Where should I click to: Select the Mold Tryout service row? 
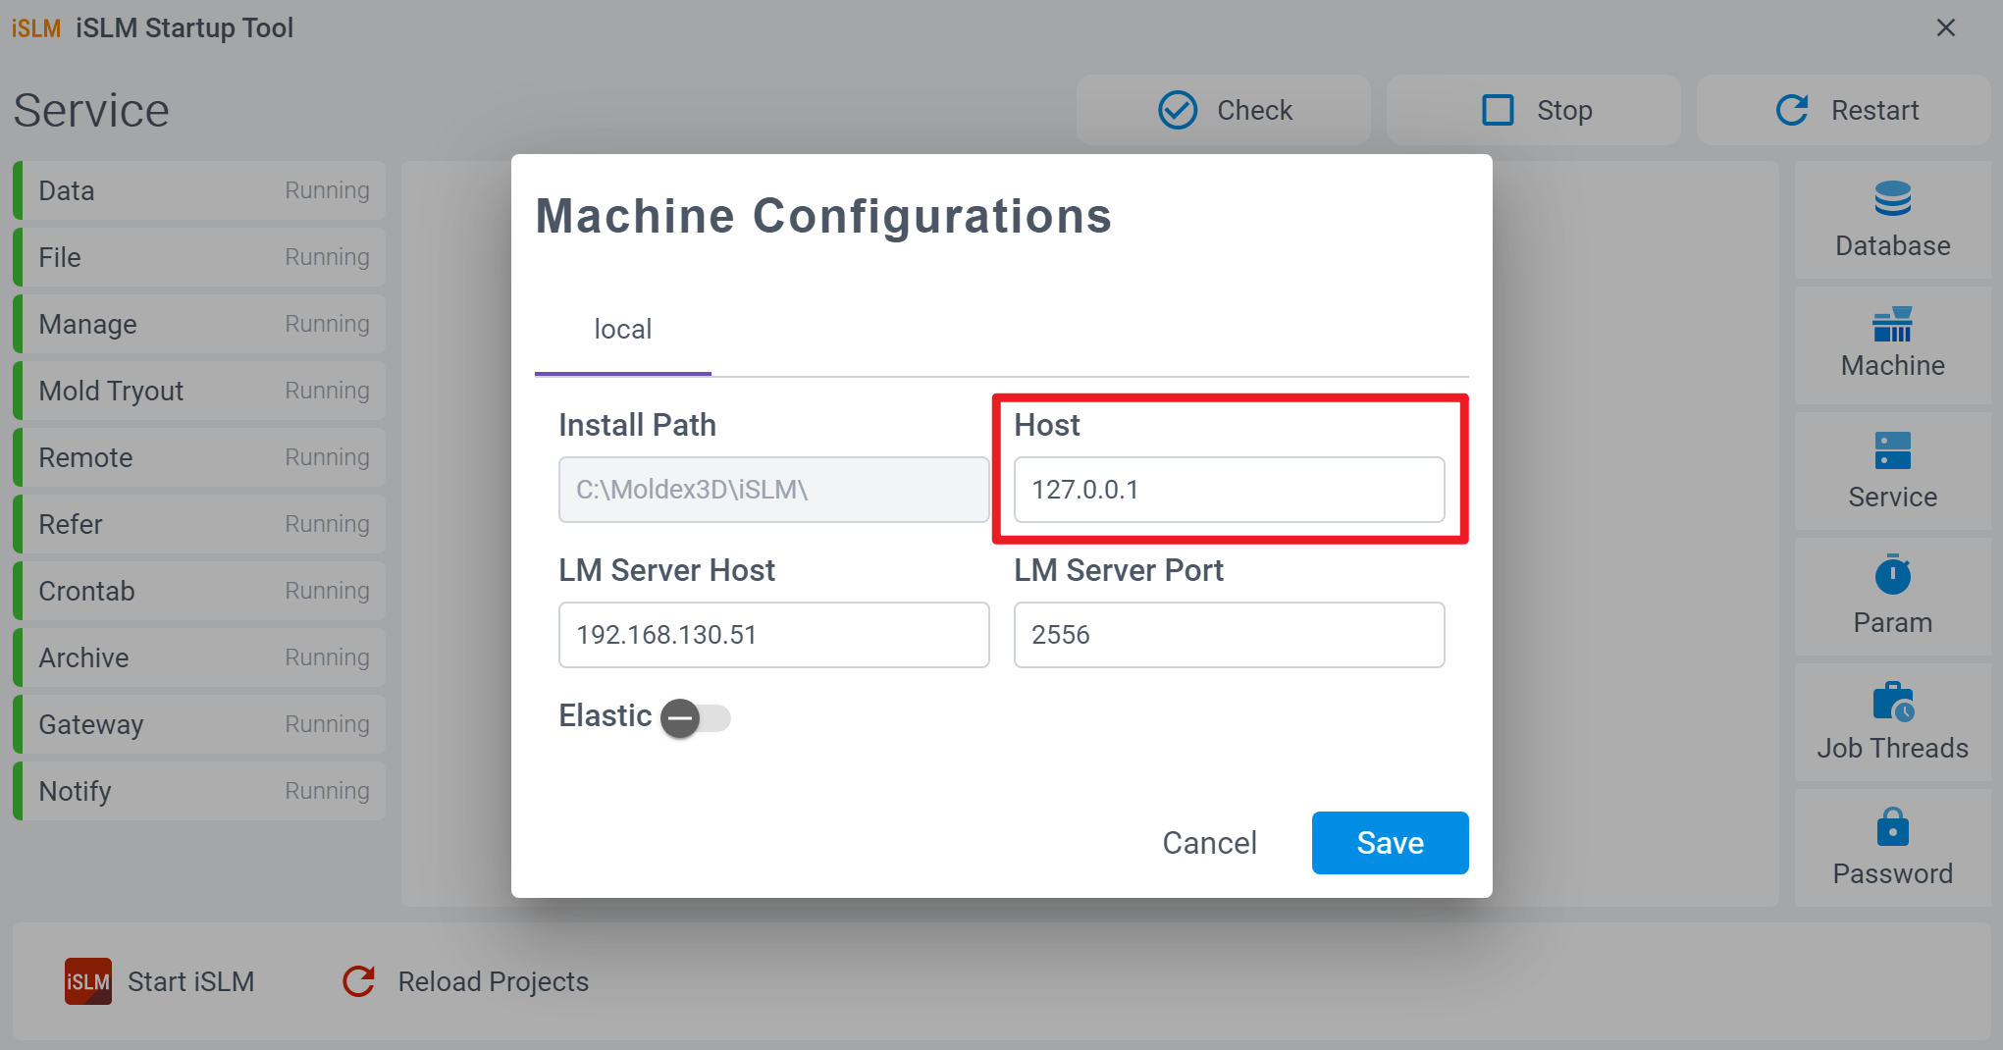199,391
